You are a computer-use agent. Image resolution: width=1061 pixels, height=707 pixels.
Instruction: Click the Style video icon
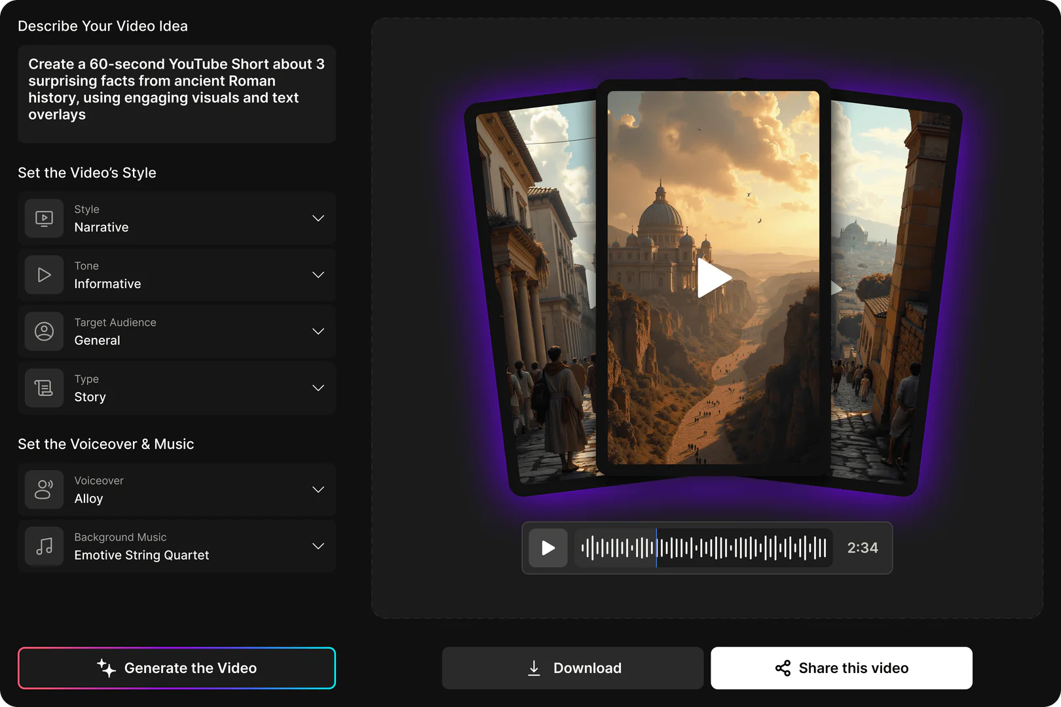click(44, 218)
